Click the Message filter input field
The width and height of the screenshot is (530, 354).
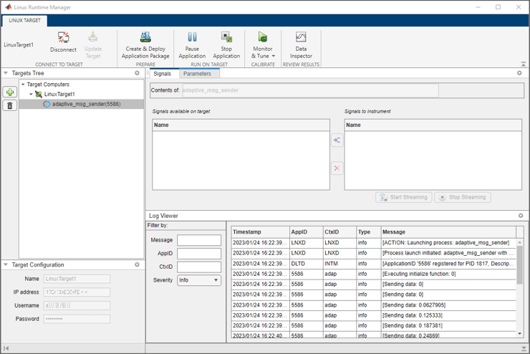199,240
